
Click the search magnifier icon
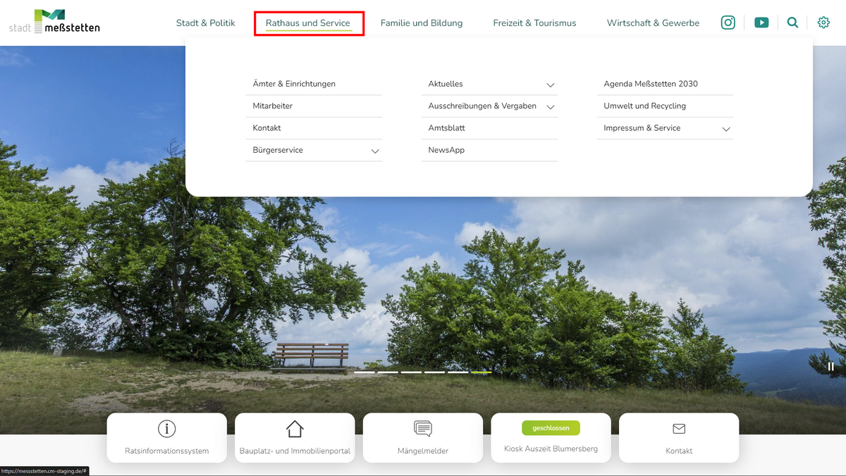click(792, 23)
